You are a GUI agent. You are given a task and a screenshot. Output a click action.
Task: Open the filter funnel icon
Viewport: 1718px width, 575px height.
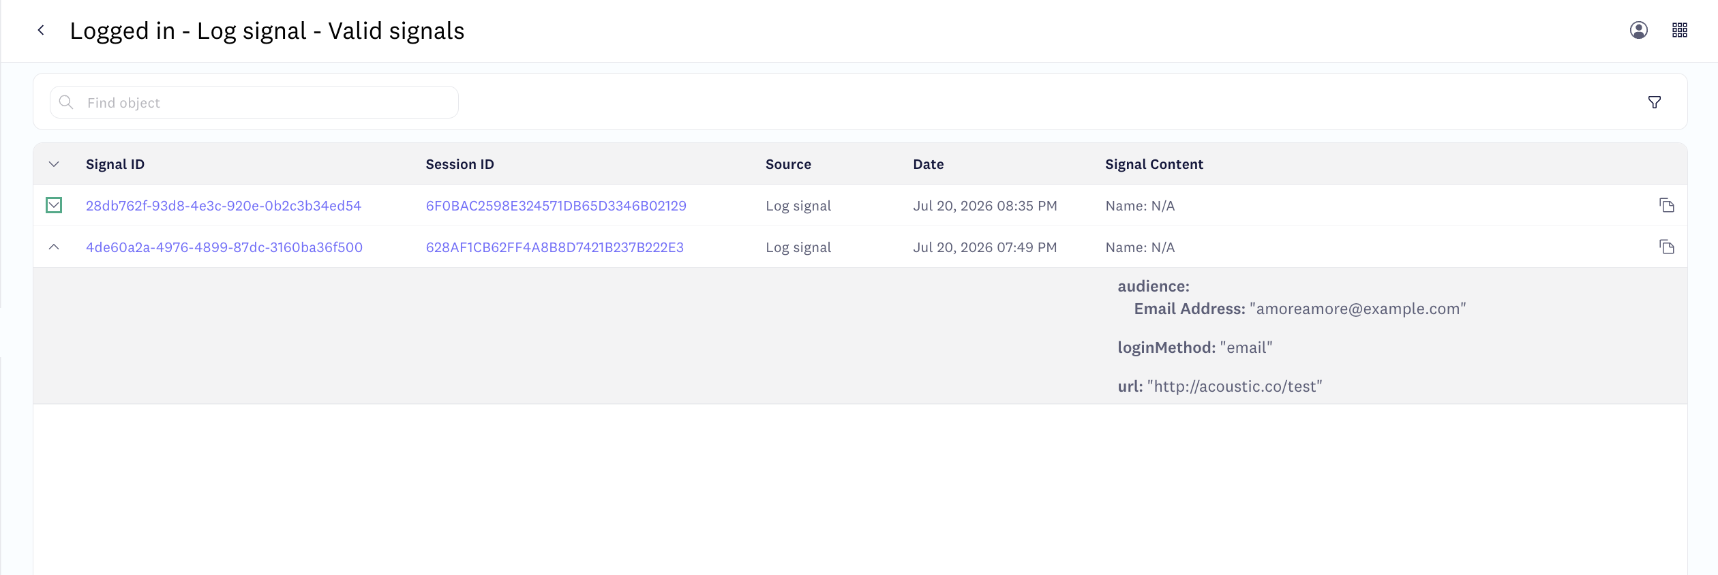1655,102
